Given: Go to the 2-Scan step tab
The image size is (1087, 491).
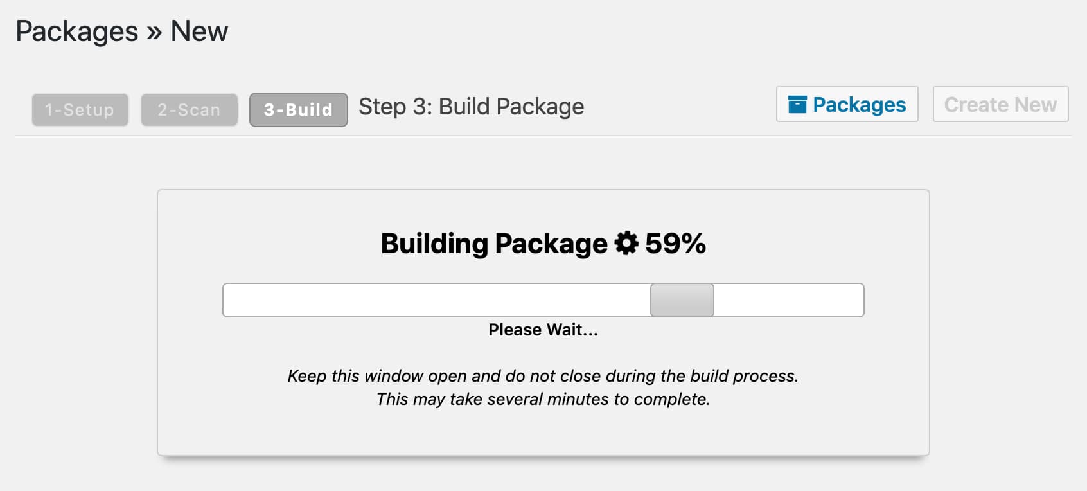Looking at the screenshot, I should (189, 110).
